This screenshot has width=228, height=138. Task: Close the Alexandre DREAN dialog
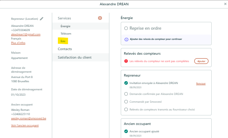[x=225, y=4]
